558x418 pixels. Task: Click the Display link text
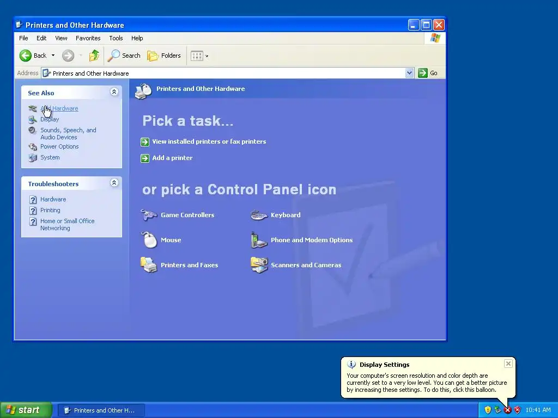50,119
